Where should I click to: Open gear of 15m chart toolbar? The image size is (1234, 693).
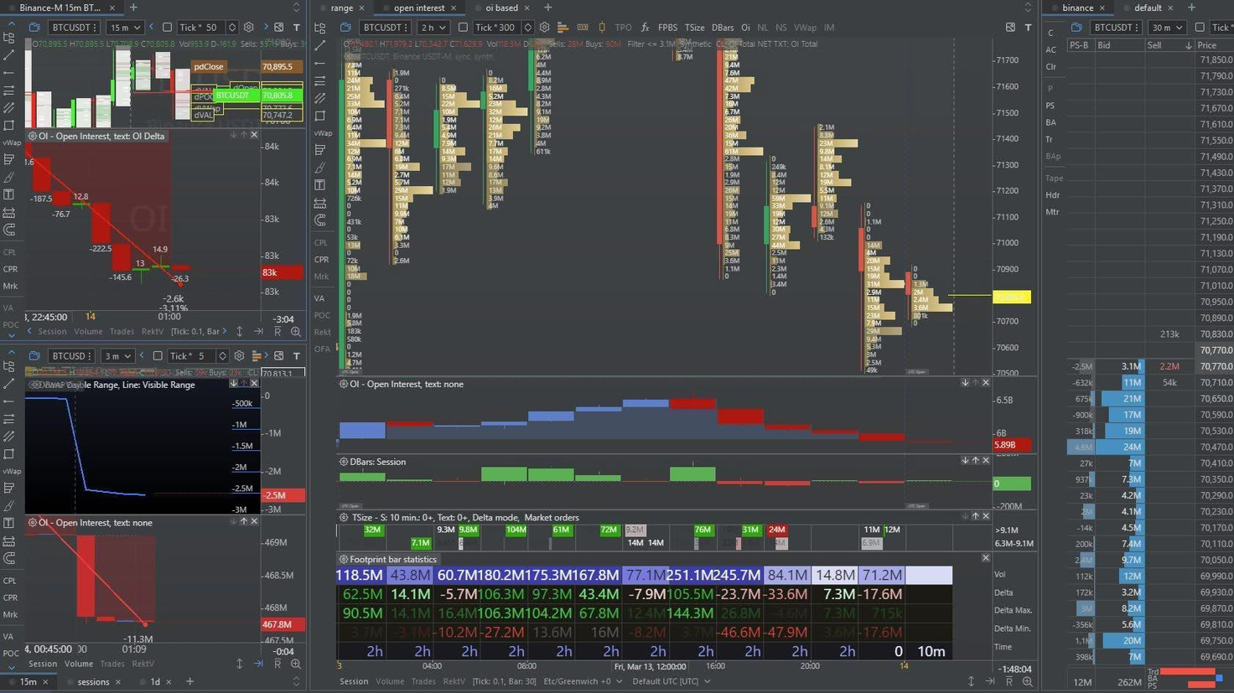[249, 28]
